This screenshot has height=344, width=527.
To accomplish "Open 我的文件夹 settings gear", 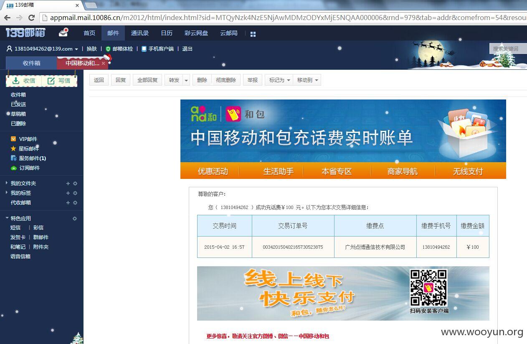I will (75, 183).
